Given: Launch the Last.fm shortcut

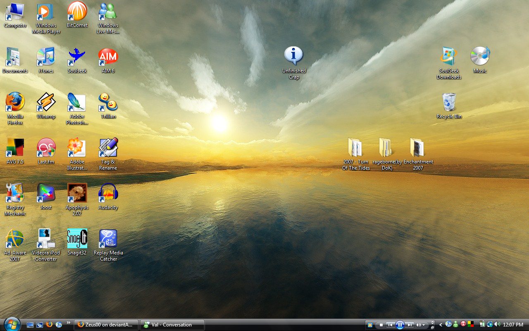Looking at the screenshot, I should (46, 151).
